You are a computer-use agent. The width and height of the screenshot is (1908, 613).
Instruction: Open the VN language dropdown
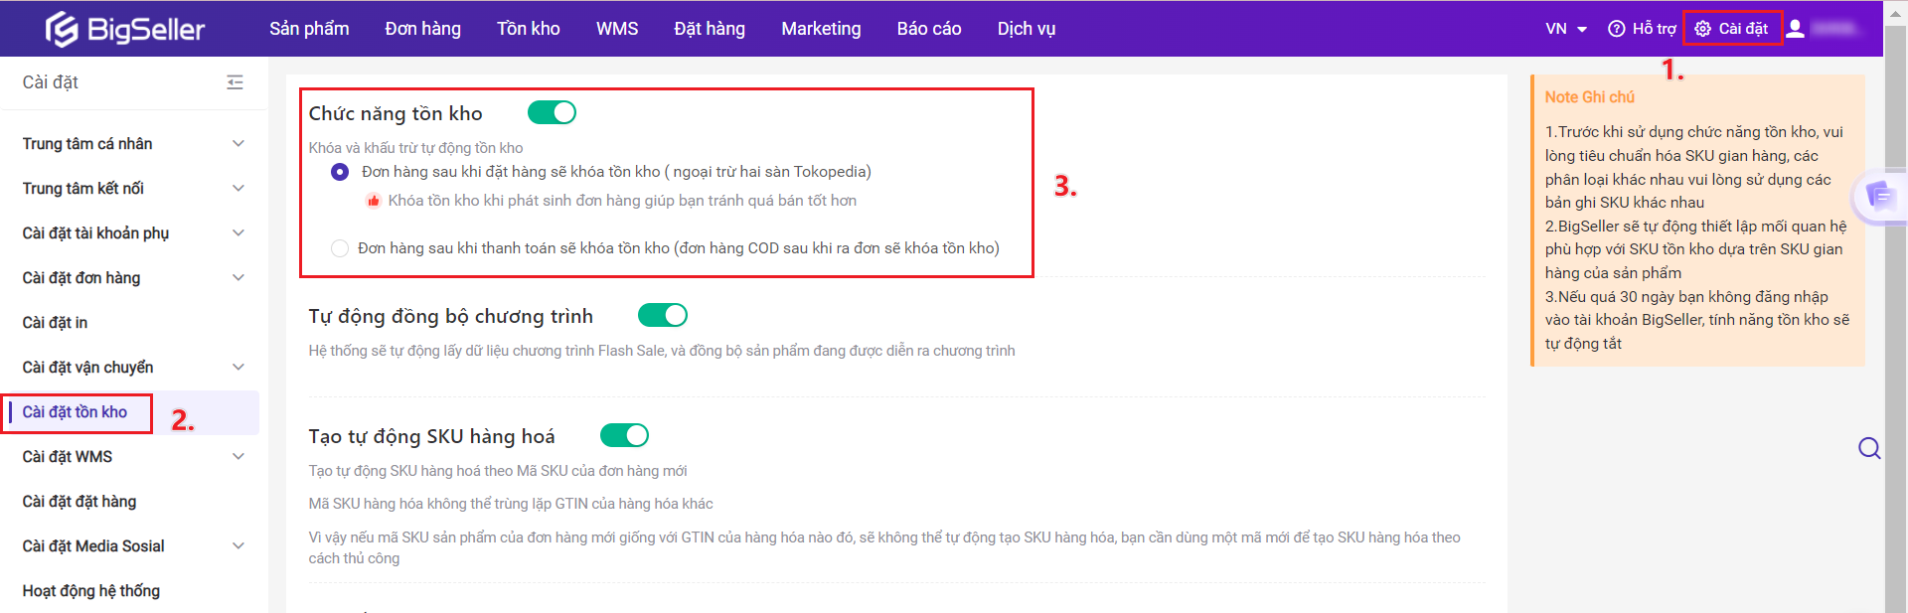coord(1566,29)
